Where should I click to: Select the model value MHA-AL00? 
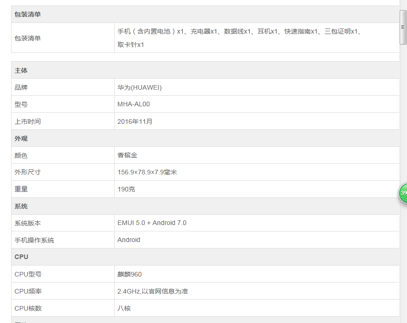click(134, 104)
